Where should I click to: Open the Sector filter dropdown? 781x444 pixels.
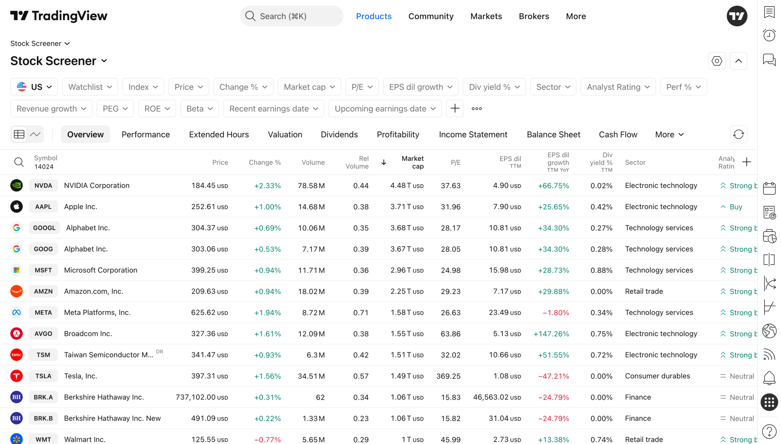(x=553, y=87)
